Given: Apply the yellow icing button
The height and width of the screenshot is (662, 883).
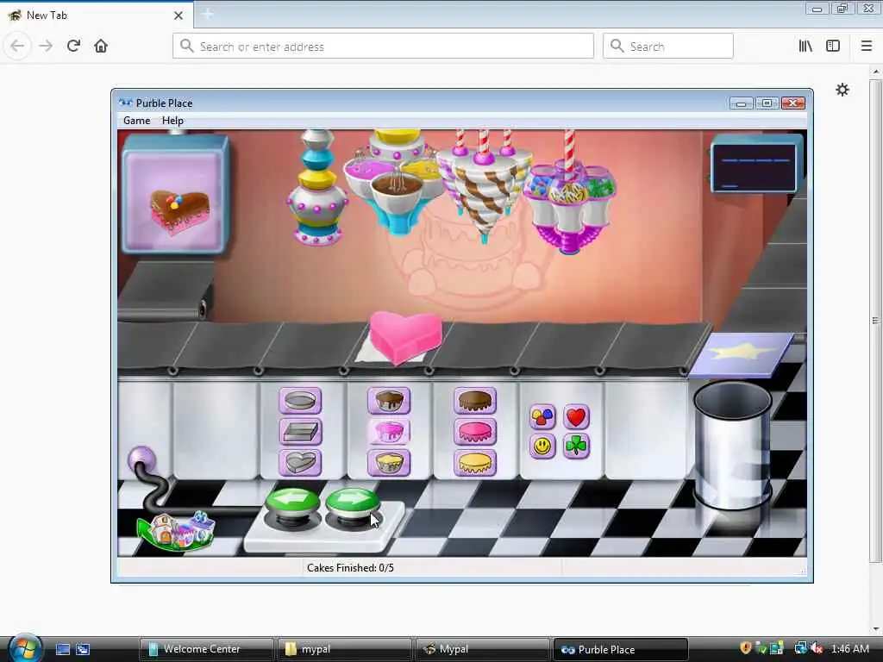Looking at the screenshot, I should click(475, 463).
